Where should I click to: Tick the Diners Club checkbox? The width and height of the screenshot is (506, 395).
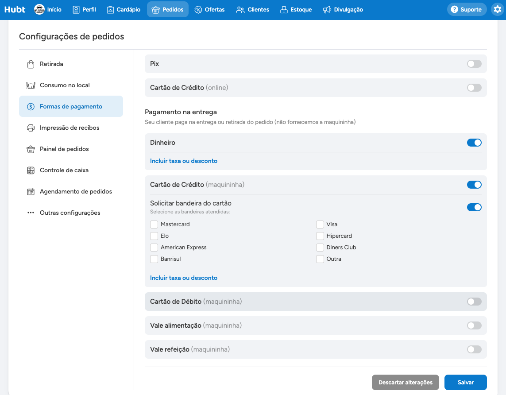pos(320,248)
